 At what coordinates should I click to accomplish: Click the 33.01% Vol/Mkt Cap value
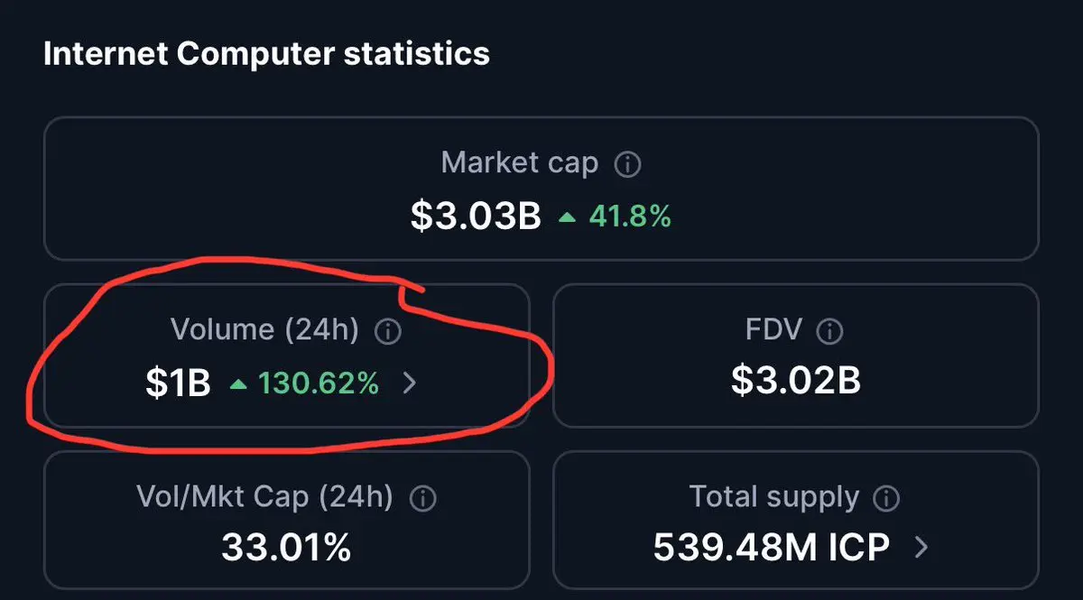click(x=286, y=548)
